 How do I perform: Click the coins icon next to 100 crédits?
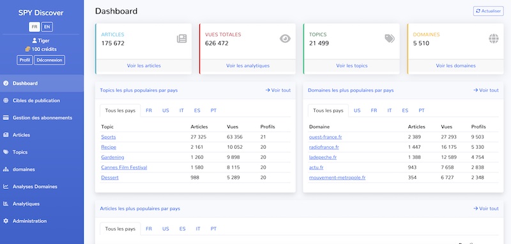[x=27, y=49]
